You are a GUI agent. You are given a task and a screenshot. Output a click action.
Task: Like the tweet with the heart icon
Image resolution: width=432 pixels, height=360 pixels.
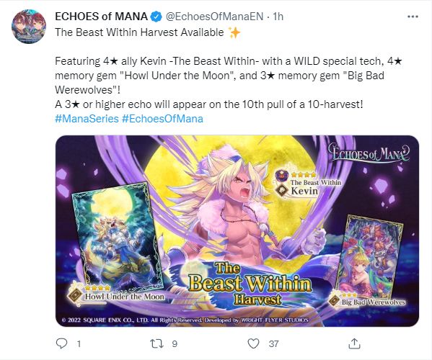[253, 343]
